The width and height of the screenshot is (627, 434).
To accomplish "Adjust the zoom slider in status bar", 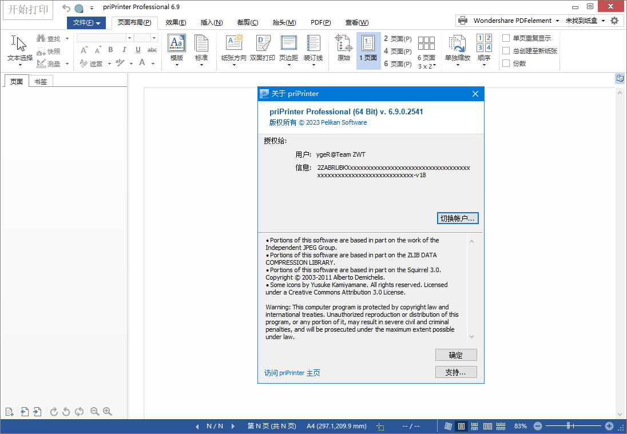I will tap(569, 426).
